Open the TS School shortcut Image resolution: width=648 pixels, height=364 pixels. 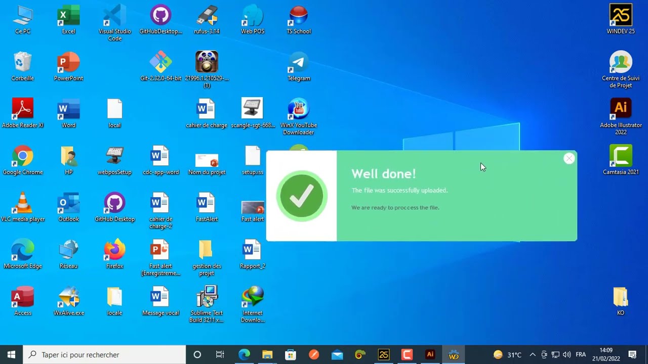click(x=299, y=19)
